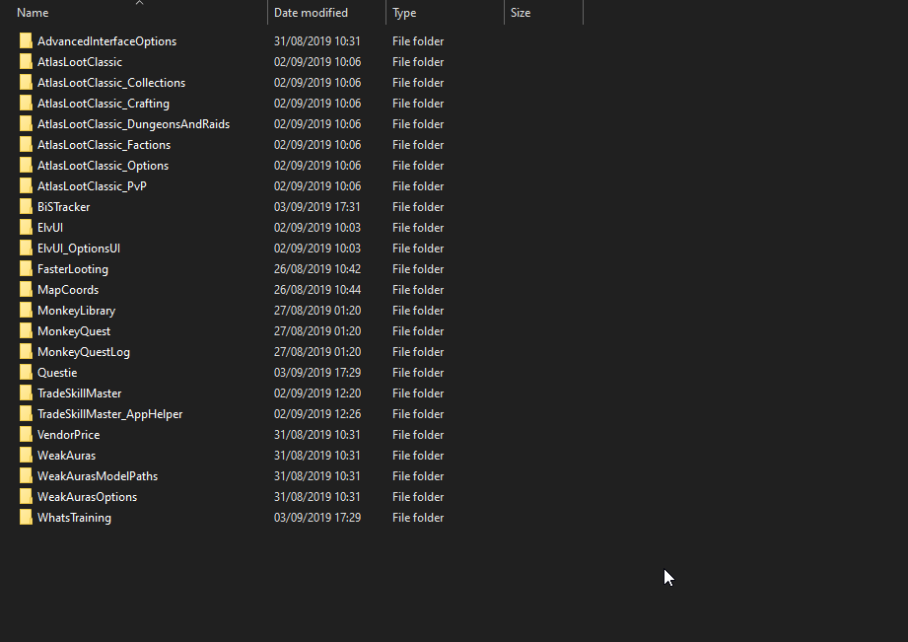Click the FasterLooting folder icon
Image resolution: width=908 pixels, height=642 pixels.
click(x=26, y=269)
